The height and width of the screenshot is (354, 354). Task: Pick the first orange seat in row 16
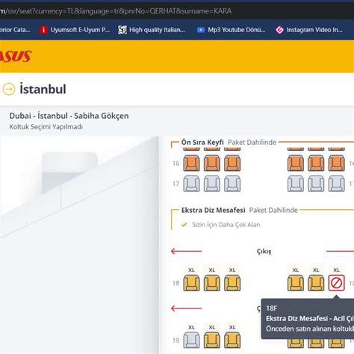click(x=191, y=164)
